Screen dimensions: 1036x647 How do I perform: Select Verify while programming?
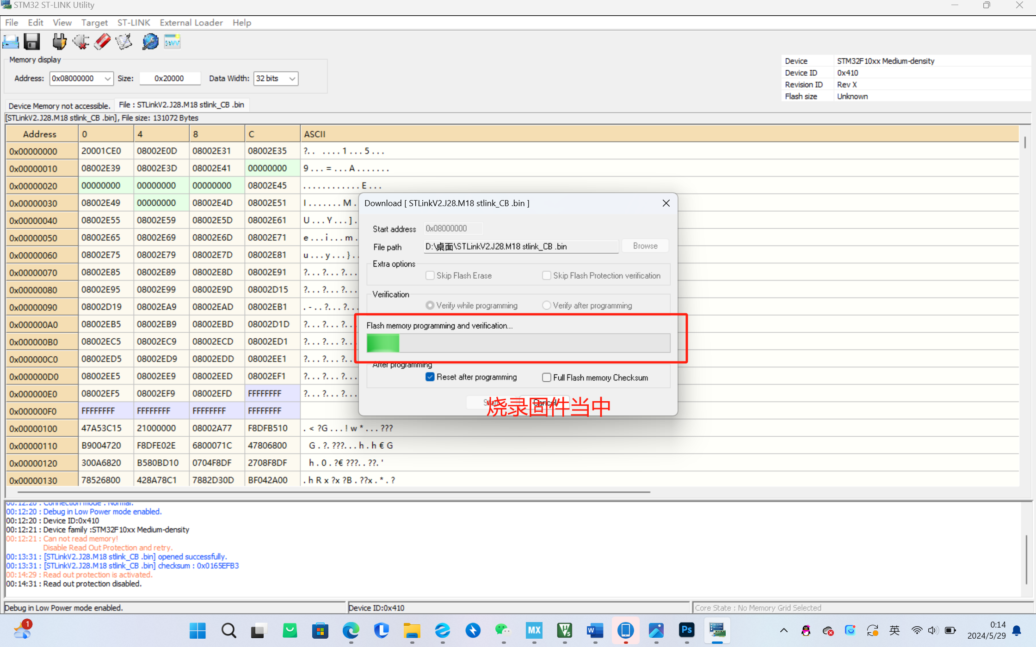tap(430, 305)
